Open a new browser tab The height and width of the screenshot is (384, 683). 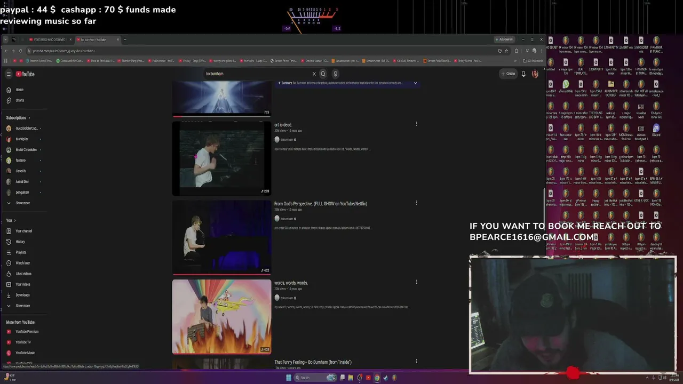125,39
